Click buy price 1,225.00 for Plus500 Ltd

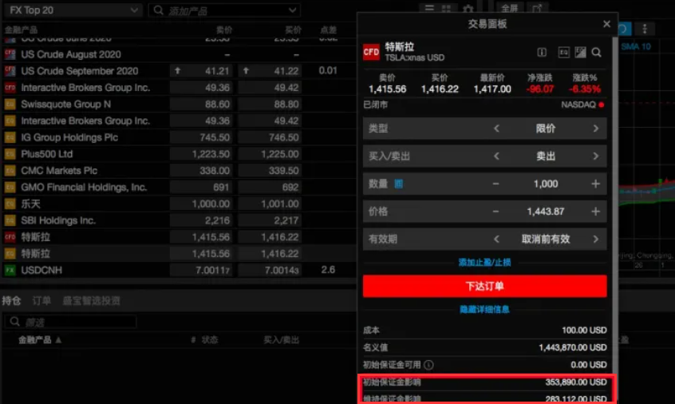coord(270,154)
